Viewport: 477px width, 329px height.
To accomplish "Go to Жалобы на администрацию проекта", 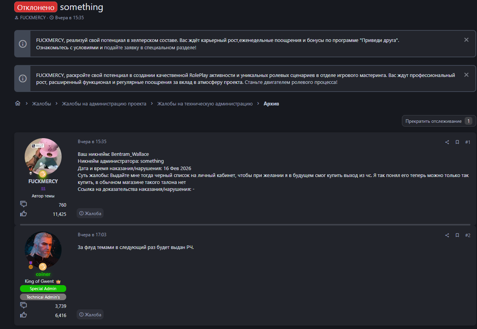I will (x=104, y=104).
